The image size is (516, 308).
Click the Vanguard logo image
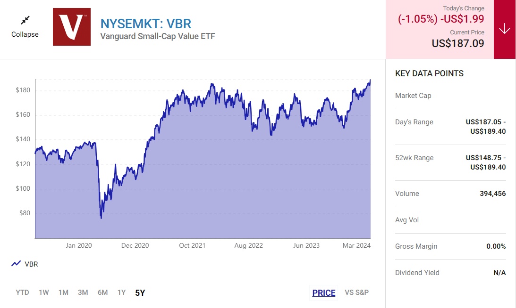pyautogui.click(x=71, y=27)
